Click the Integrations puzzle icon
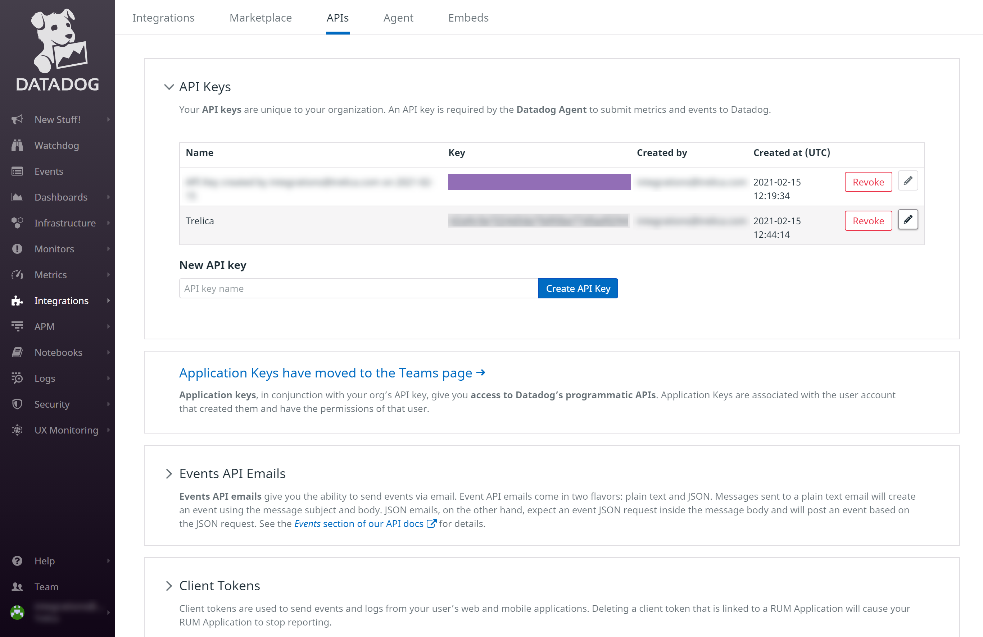Viewport: 983px width, 637px height. (17, 301)
